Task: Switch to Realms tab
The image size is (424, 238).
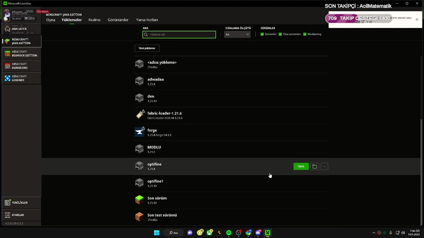Action: tap(94, 20)
